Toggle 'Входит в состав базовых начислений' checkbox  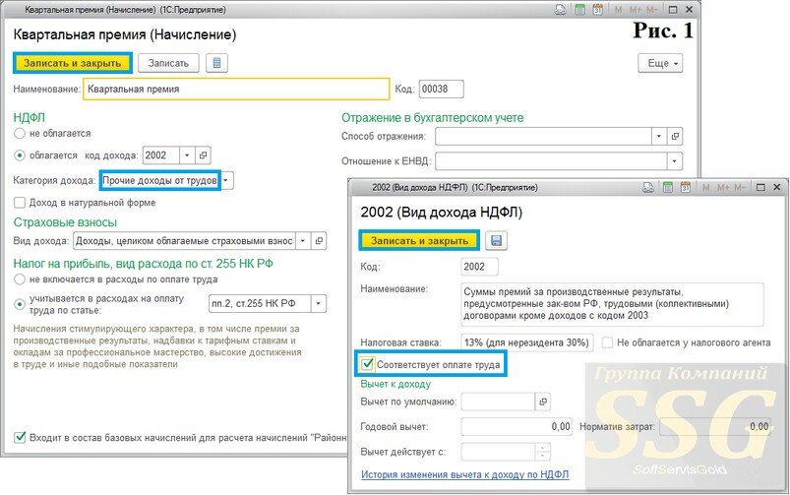coord(20,438)
